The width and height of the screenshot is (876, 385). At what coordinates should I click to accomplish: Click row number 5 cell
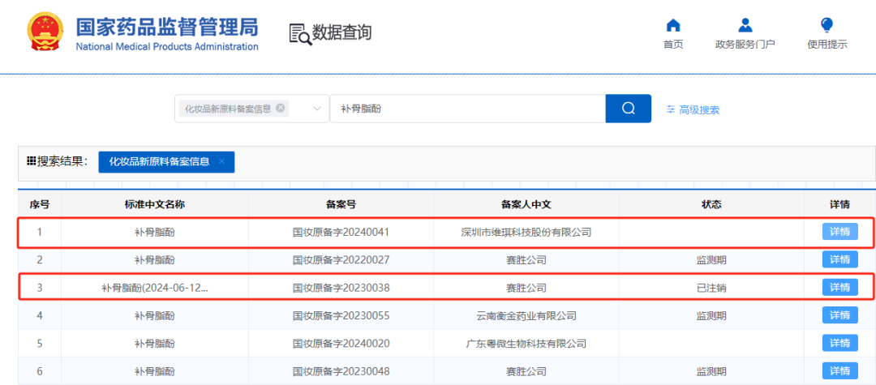39,343
